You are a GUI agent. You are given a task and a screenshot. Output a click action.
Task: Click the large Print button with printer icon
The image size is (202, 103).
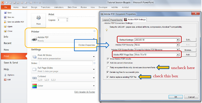38,20
